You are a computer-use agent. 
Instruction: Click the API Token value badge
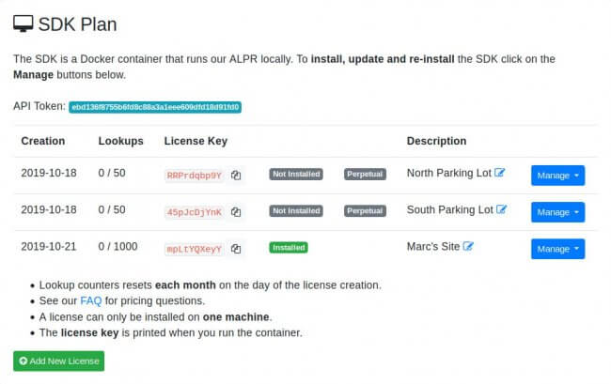point(155,107)
